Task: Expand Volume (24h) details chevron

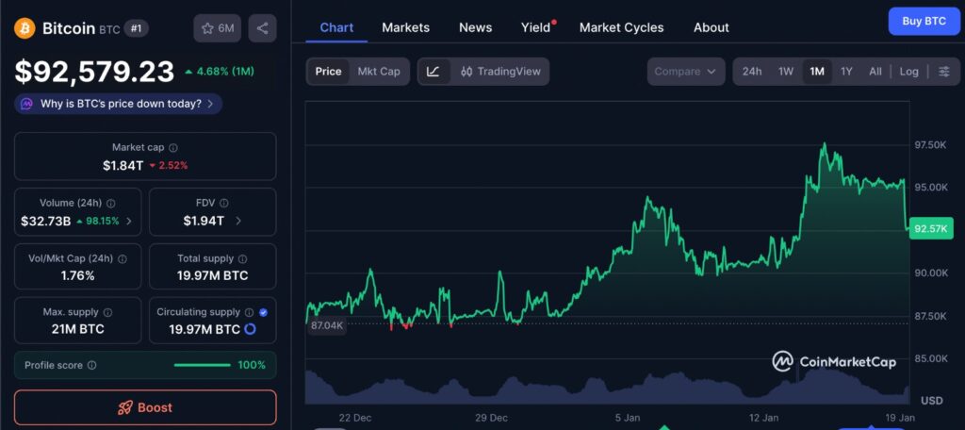Action: [128, 222]
